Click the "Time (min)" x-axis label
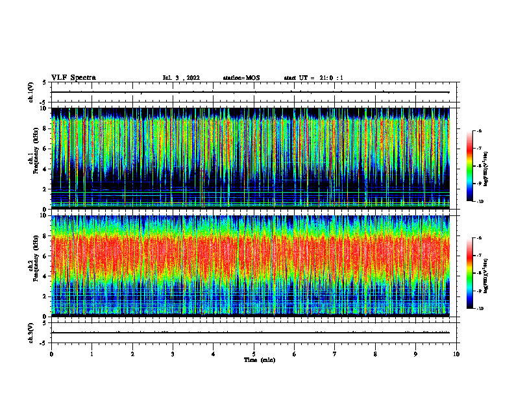Viewport: 514px width, 397px height. [260, 360]
